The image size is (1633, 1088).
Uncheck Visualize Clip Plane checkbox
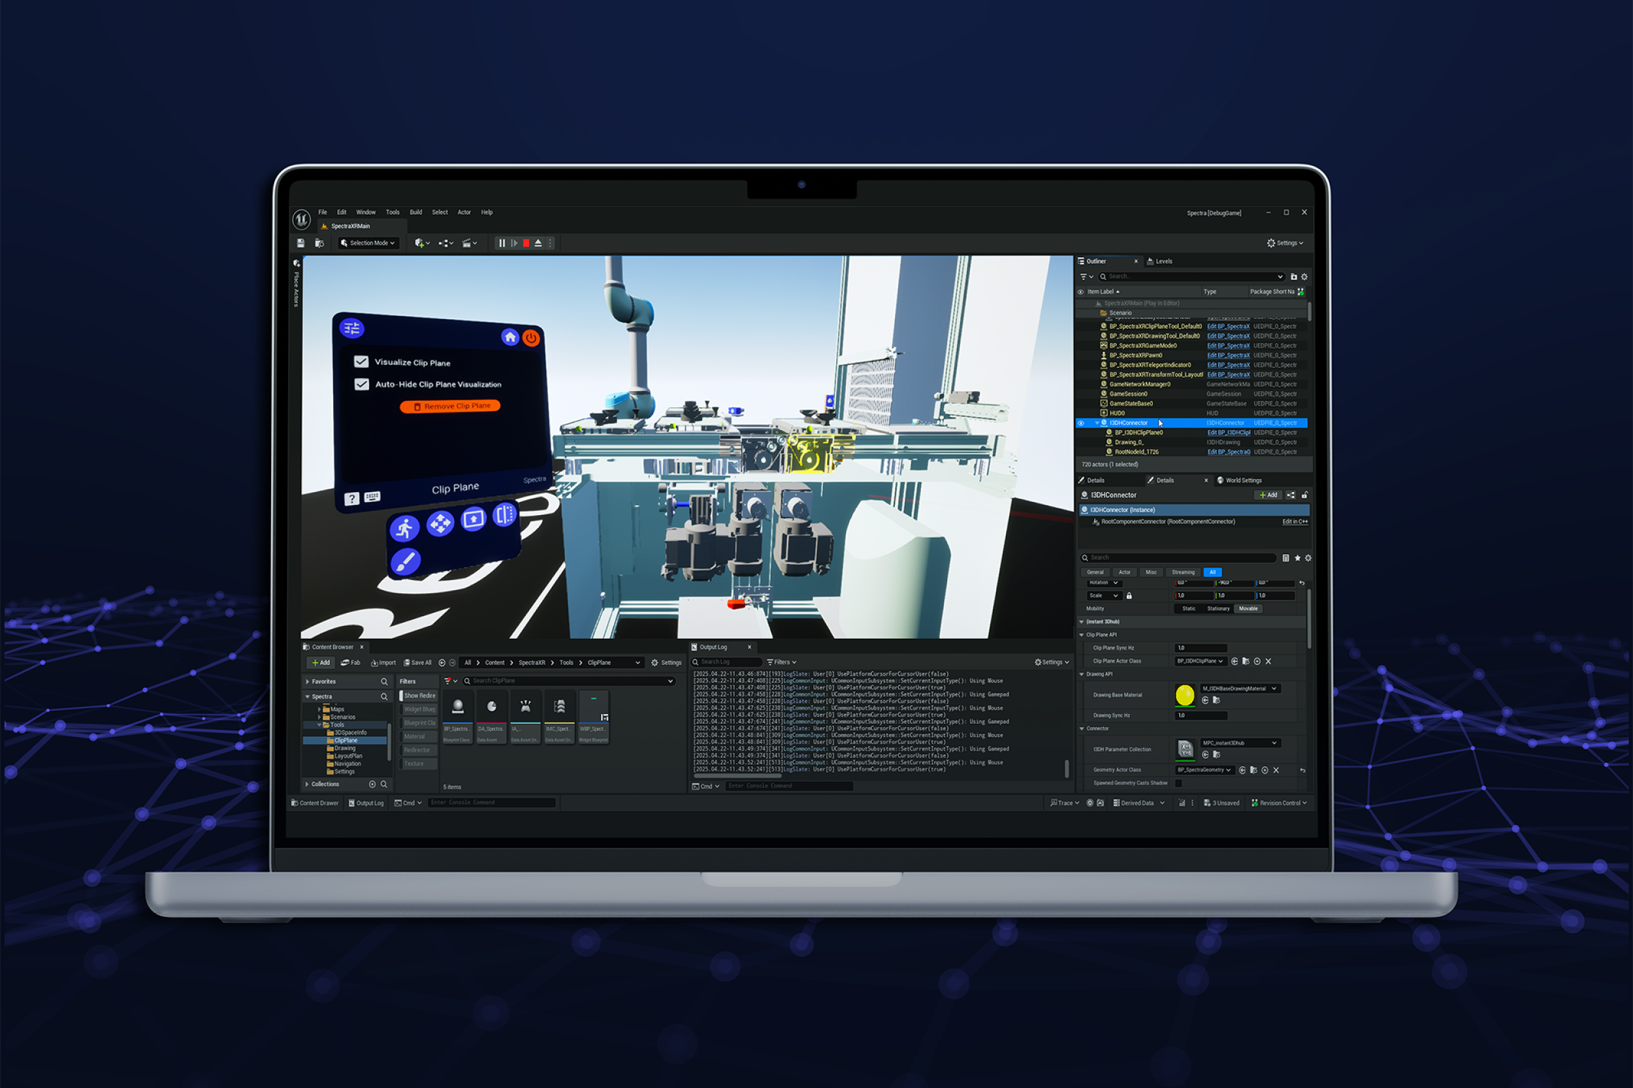pyautogui.click(x=361, y=362)
